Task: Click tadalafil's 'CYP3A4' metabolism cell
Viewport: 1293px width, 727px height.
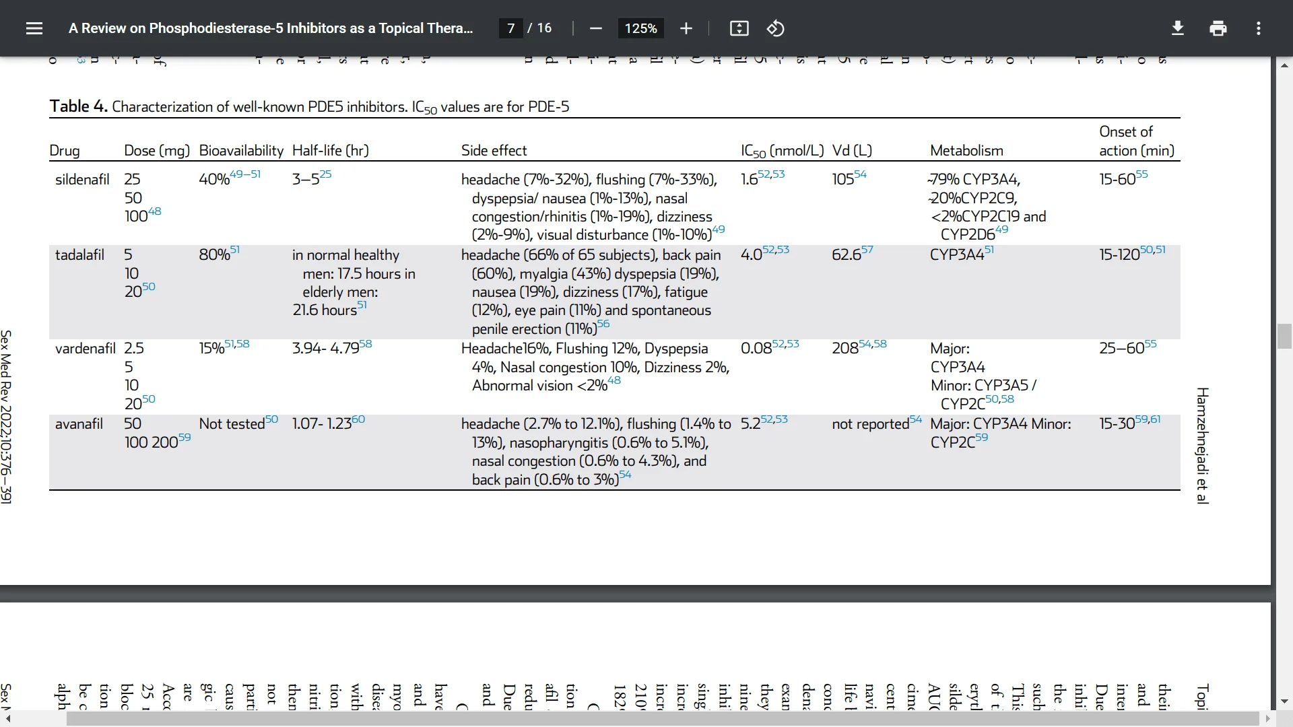Action: pyautogui.click(x=957, y=255)
